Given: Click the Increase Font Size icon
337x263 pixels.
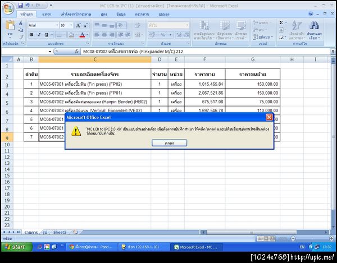Looking at the screenshot, I should pyautogui.click(x=78, y=26).
